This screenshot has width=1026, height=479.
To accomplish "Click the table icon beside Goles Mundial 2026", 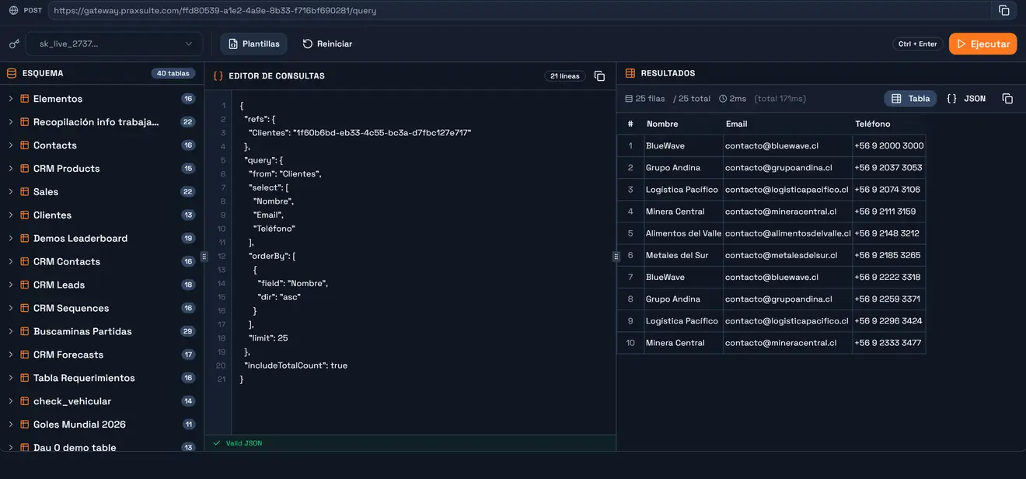I will [x=25, y=425].
